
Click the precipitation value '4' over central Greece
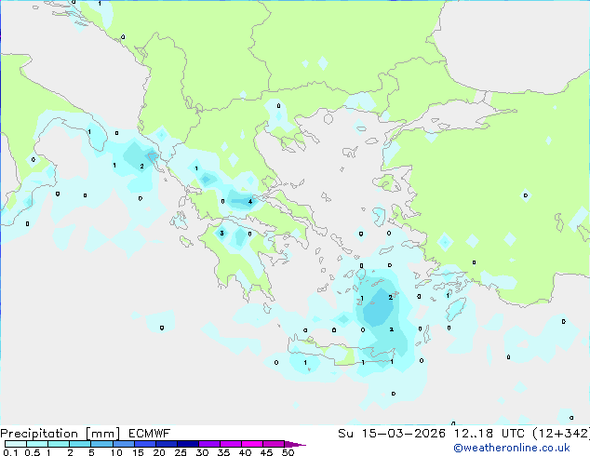(x=250, y=202)
